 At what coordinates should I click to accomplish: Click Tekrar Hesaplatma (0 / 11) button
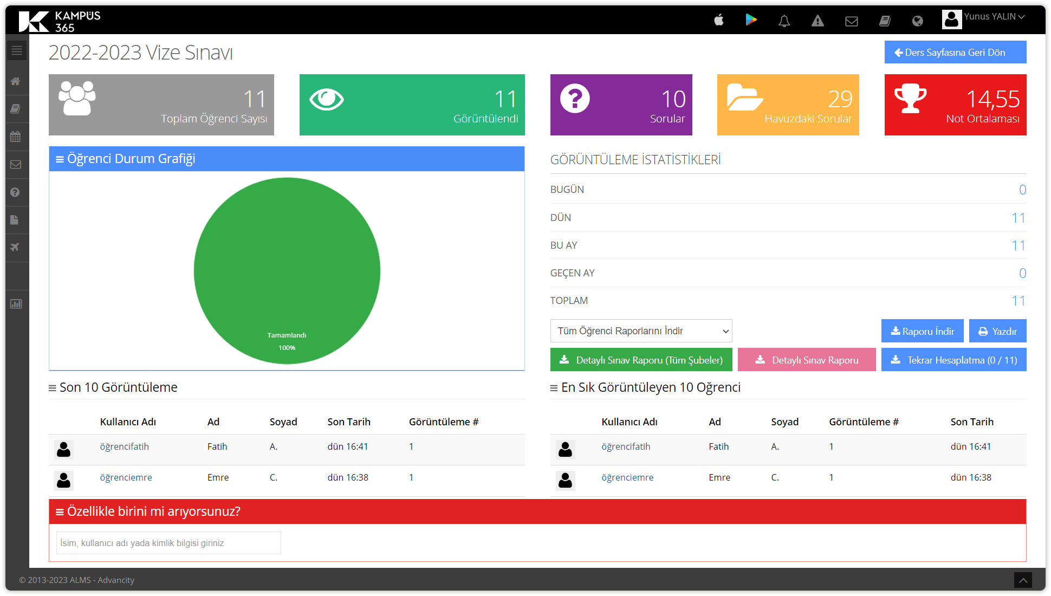953,360
